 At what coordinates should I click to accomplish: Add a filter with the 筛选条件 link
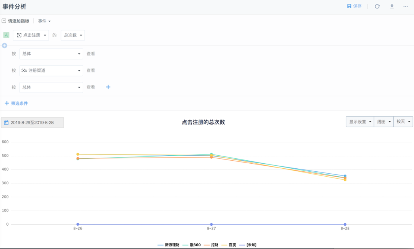click(x=16, y=103)
